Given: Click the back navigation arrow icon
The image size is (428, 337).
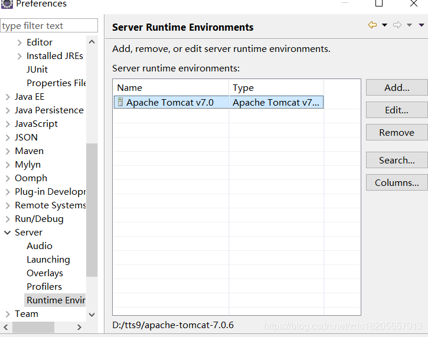Looking at the screenshot, I should (x=373, y=25).
